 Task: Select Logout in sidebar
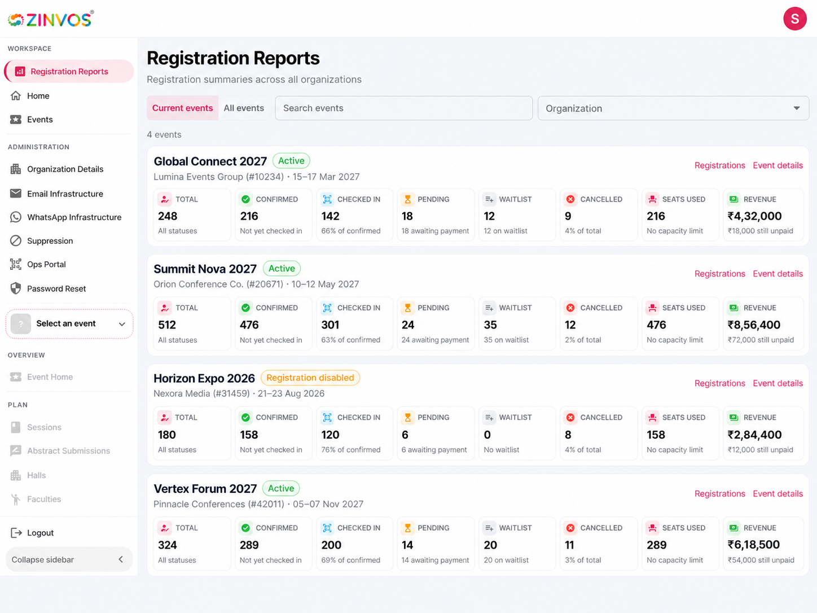tap(69, 533)
